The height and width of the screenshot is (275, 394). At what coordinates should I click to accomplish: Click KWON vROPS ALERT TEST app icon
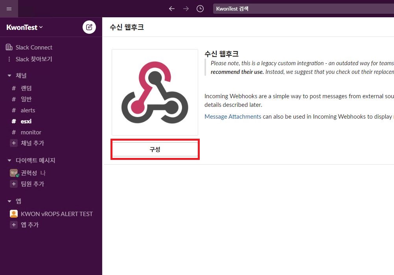(x=14, y=214)
